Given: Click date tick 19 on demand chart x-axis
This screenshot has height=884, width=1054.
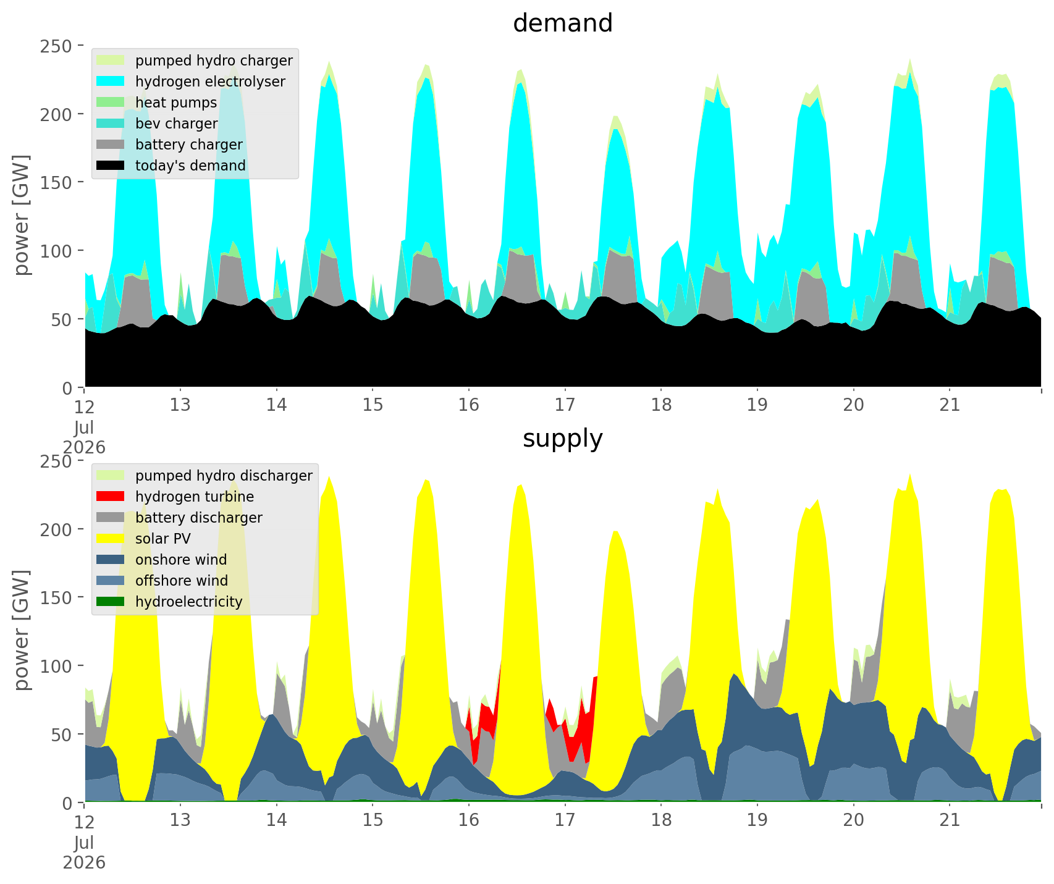Looking at the screenshot, I should click(757, 405).
